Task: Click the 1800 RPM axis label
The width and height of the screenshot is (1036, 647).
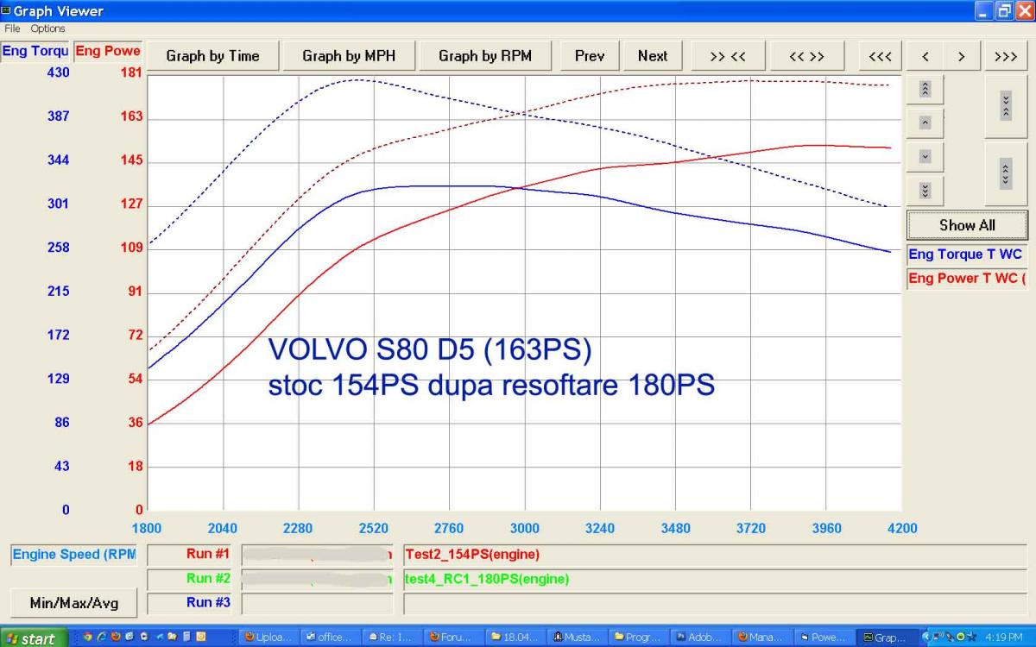Action: (147, 528)
